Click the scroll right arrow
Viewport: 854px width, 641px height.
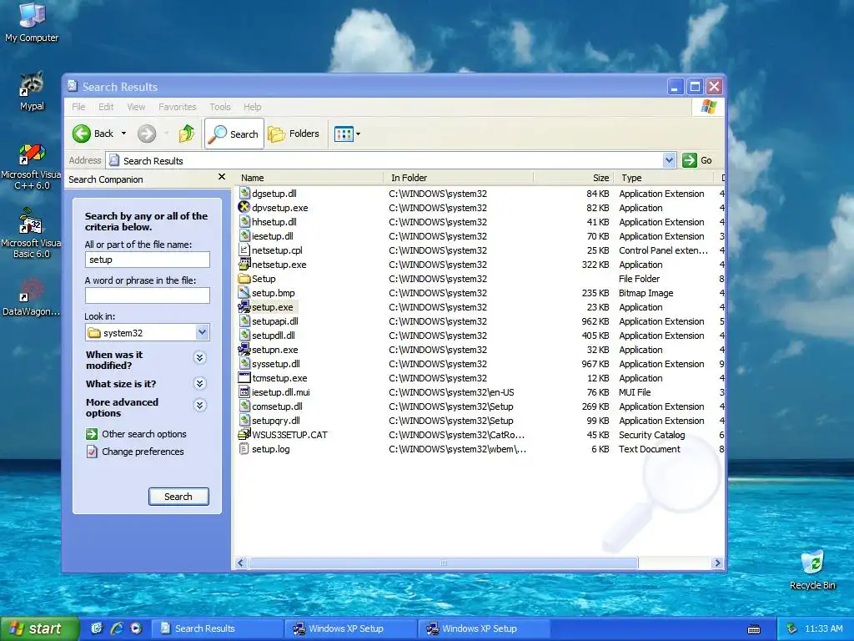tap(717, 563)
